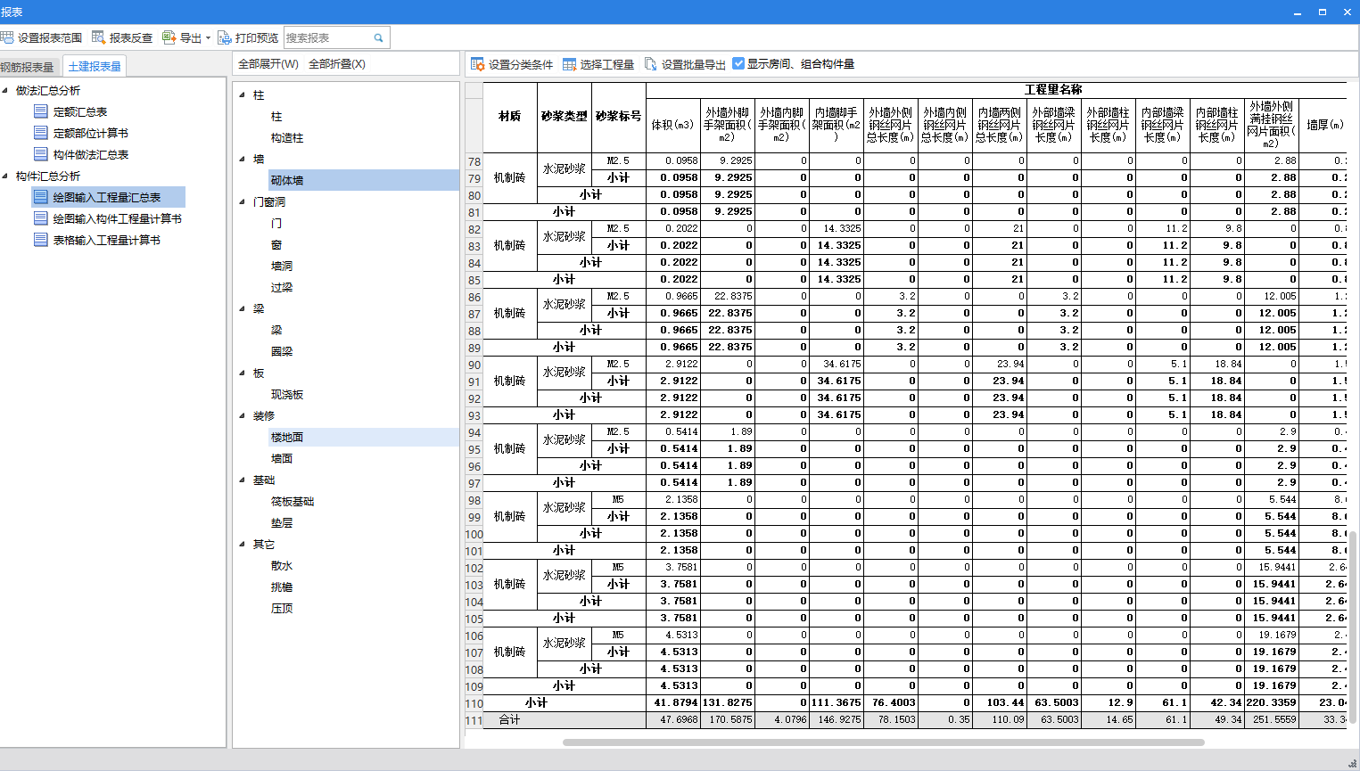
Task: Switch to 土建报表量 tab
Action: 95,66
